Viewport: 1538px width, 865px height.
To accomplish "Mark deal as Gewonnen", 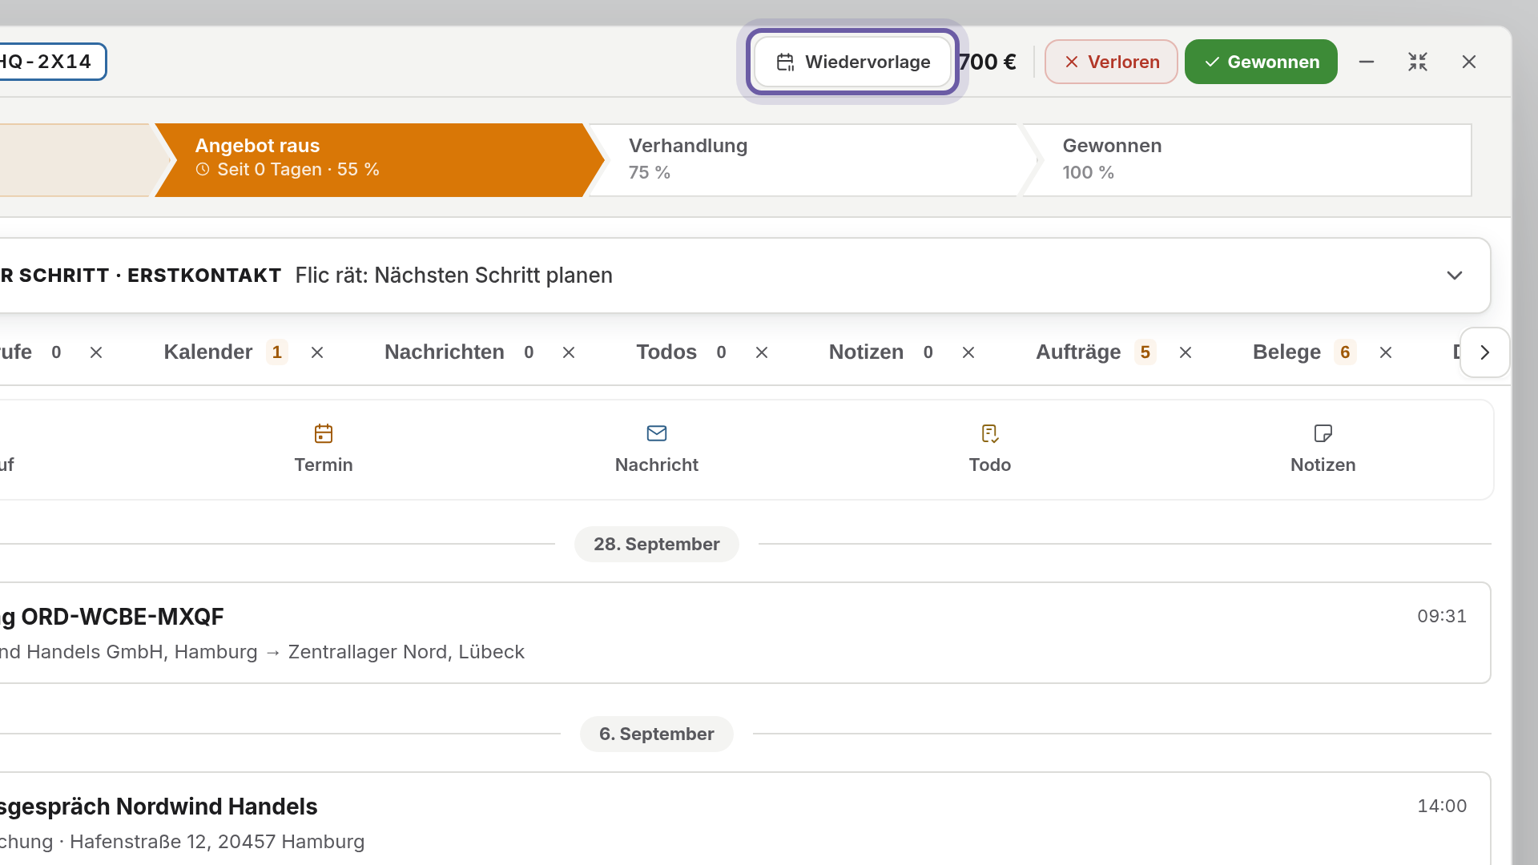I will [x=1261, y=62].
